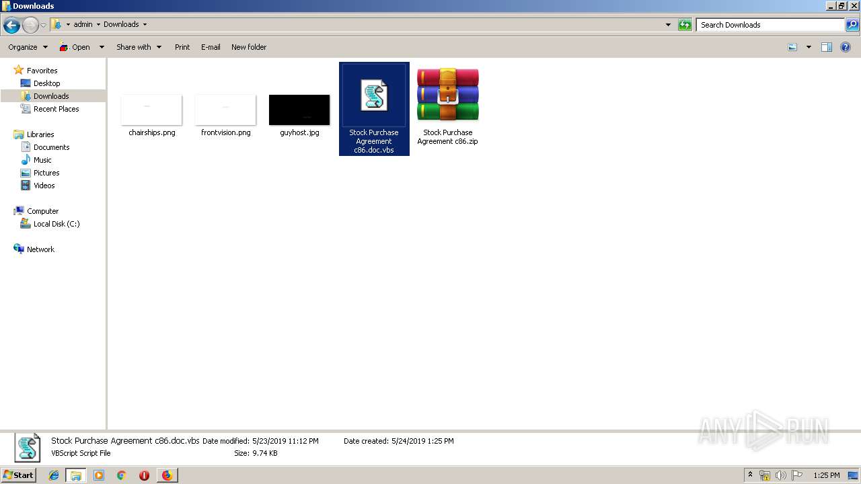Toggle the preview pane
The width and height of the screenshot is (861, 484).
pos(827,47)
